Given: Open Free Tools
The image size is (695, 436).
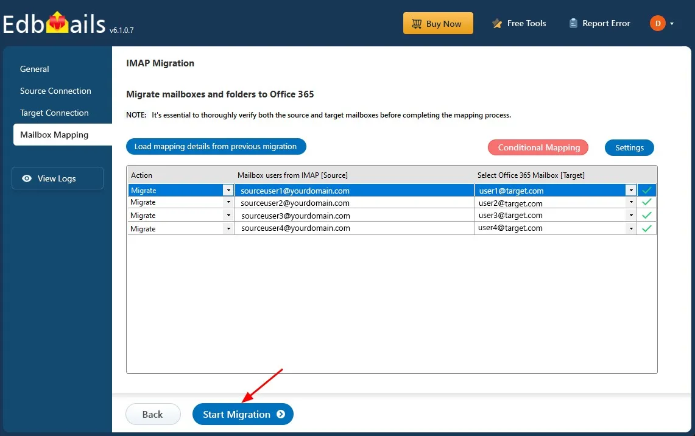Looking at the screenshot, I should click(x=519, y=24).
